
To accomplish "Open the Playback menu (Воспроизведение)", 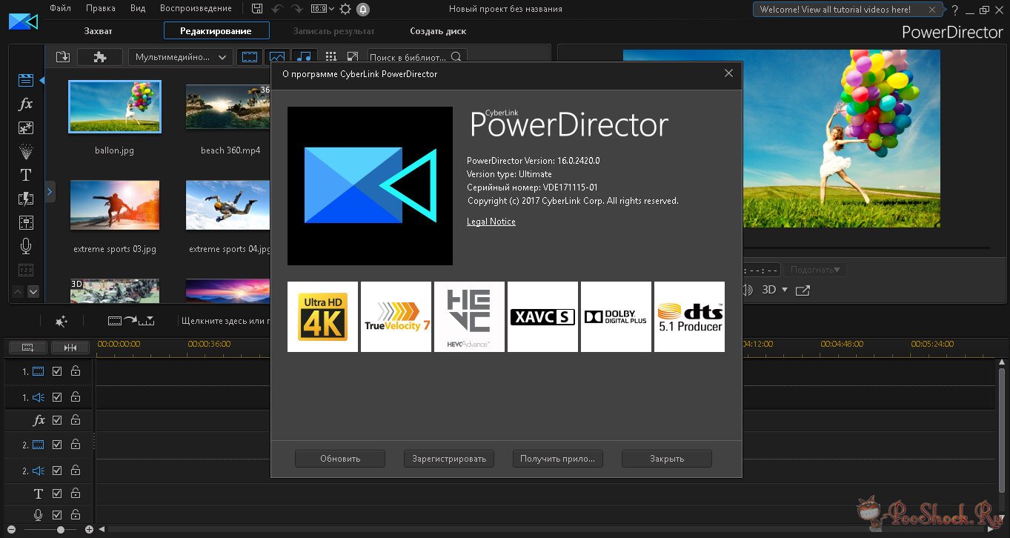I will pos(196,9).
